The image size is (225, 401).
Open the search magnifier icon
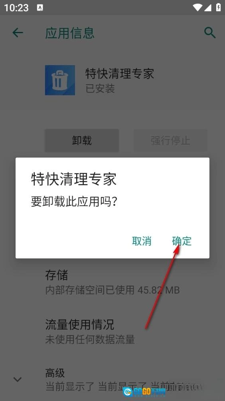210,33
